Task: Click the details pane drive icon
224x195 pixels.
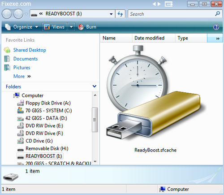Action: coord(11,177)
